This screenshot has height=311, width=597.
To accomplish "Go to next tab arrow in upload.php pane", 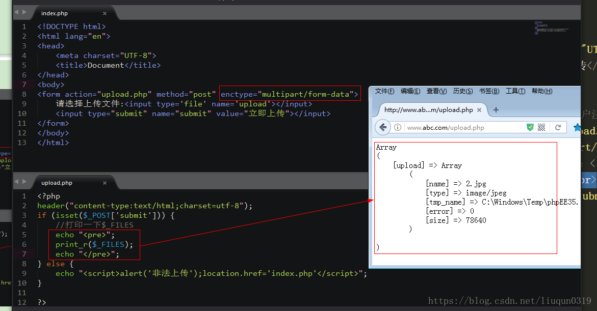I will 24,181.
